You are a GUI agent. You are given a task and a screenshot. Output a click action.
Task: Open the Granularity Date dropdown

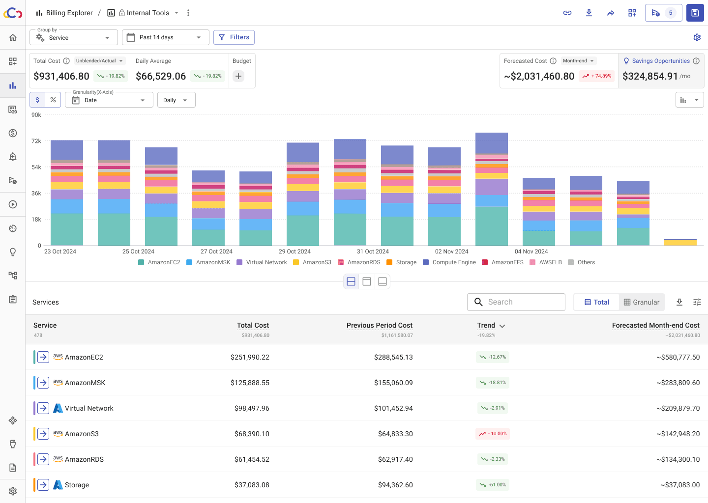109,100
